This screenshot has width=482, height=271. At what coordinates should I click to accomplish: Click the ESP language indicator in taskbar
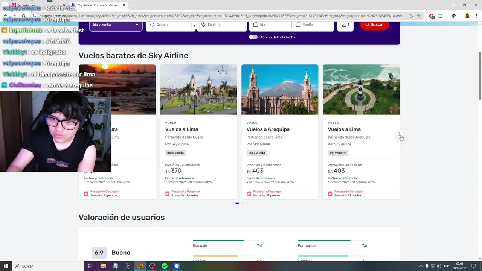tap(447, 266)
